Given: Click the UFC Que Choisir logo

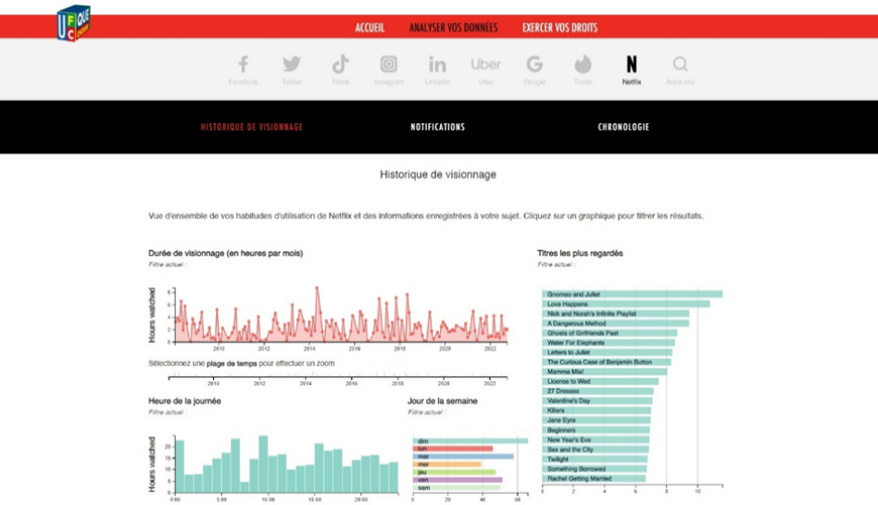Looking at the screenshot, I should pyautogui.click(x=74, y=23).
